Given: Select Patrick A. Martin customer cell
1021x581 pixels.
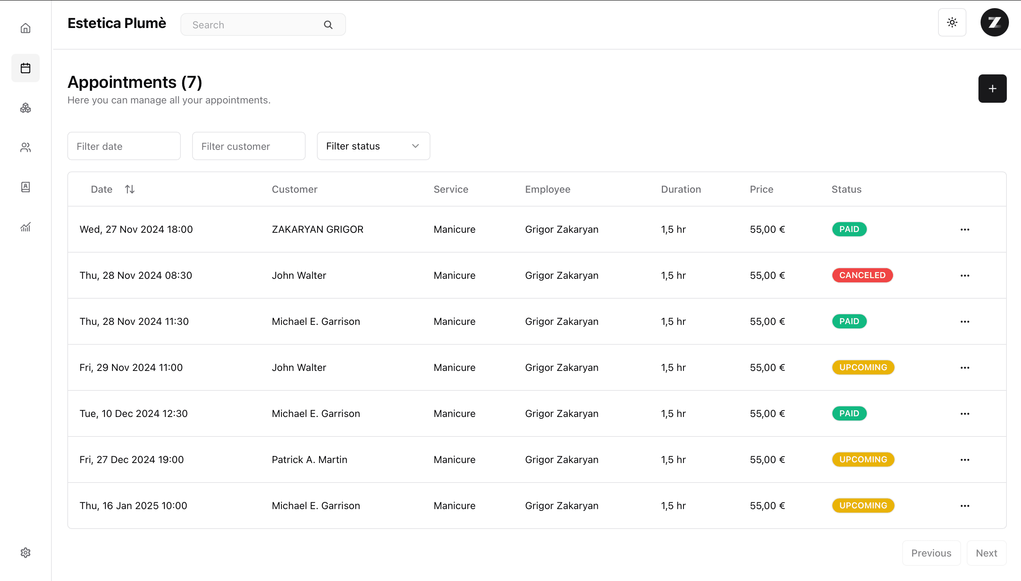Looking at the screenshot, I should 309,460.
